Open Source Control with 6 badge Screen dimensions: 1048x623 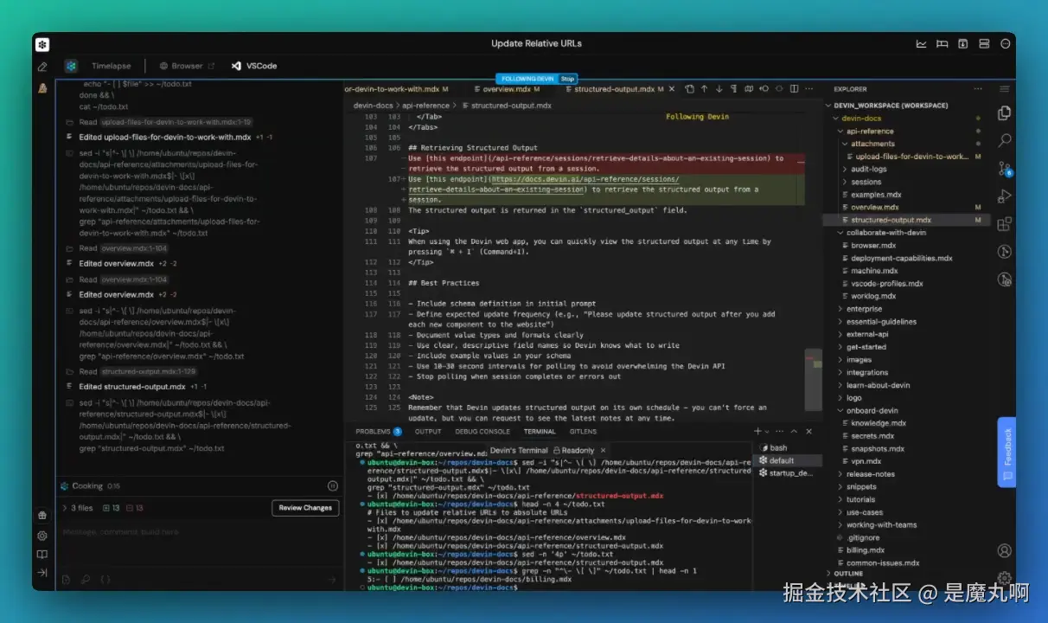[x=1004, y=169]
